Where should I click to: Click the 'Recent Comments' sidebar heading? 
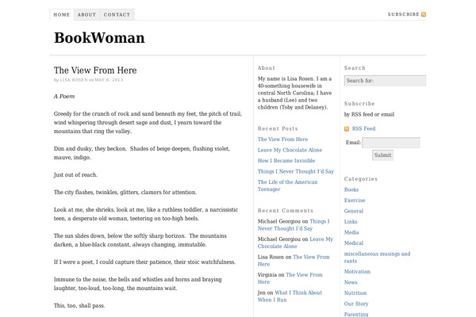(x=286, y=211)
